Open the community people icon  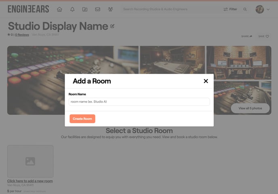point(110,9)
